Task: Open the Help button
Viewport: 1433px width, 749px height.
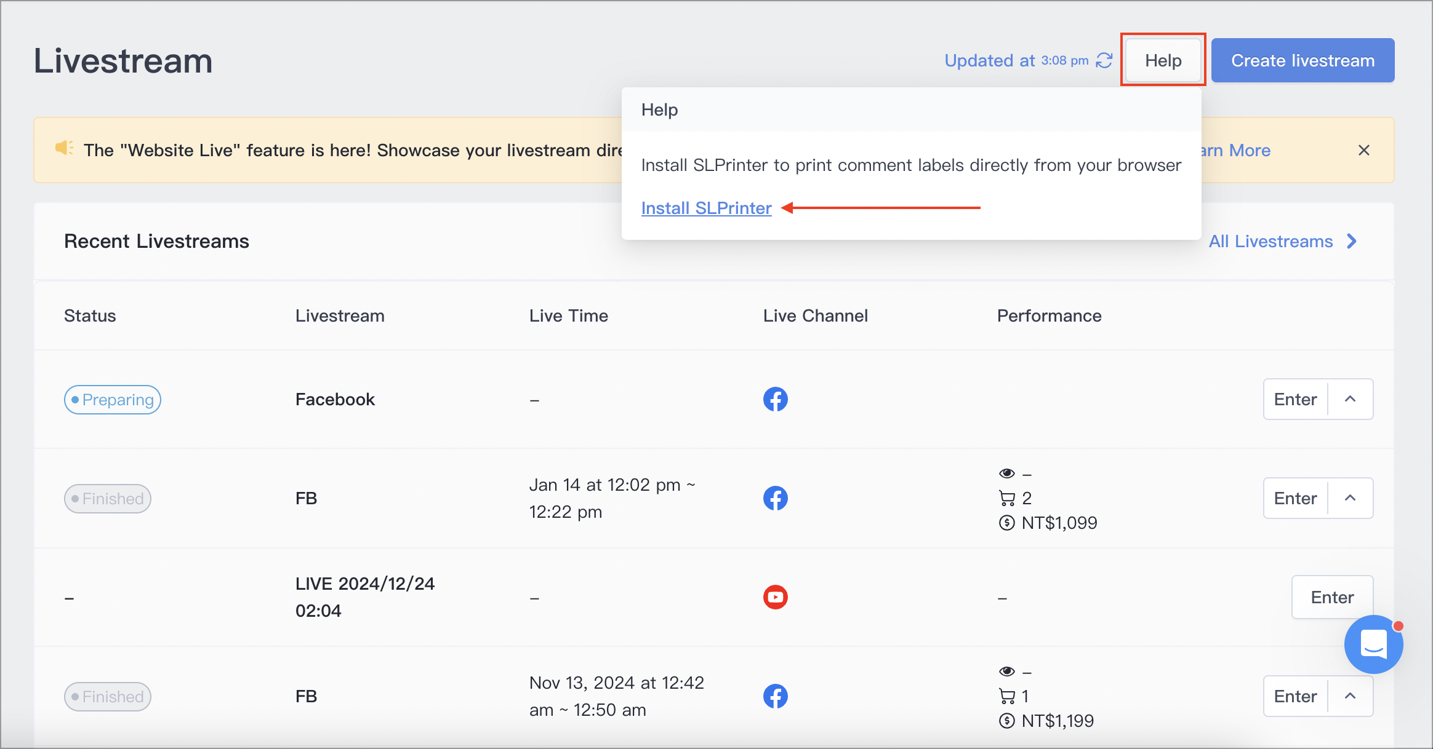Action: [1163, 60]
